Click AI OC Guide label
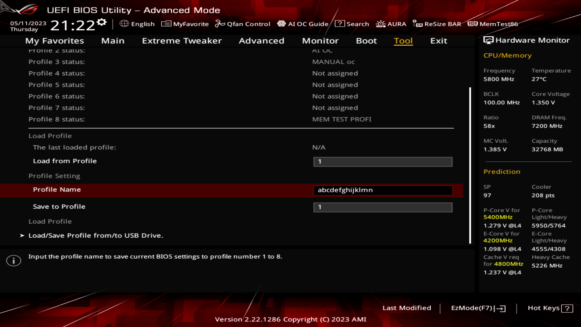 (x=308, y=24)
